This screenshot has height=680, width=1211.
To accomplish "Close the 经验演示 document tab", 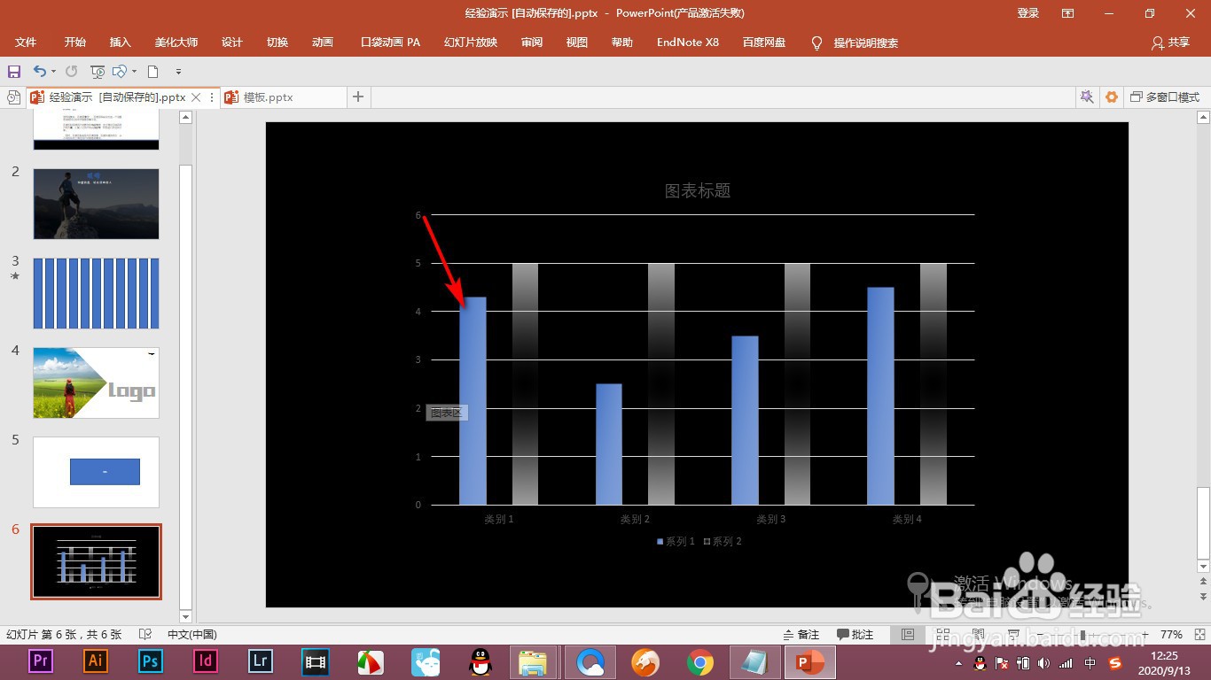I will [x=197, y=97].
